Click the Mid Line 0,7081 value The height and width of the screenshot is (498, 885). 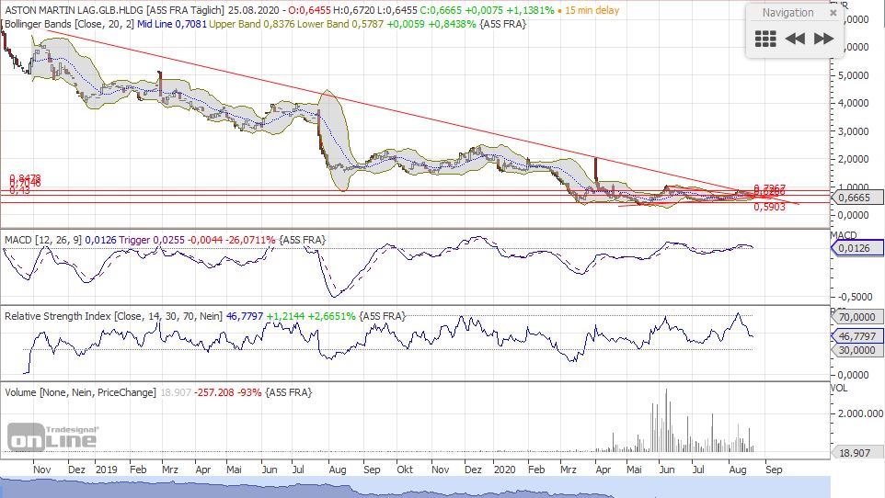(x=172, y=24)
